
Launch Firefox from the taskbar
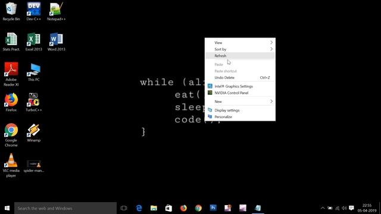(x=183, y=208)
